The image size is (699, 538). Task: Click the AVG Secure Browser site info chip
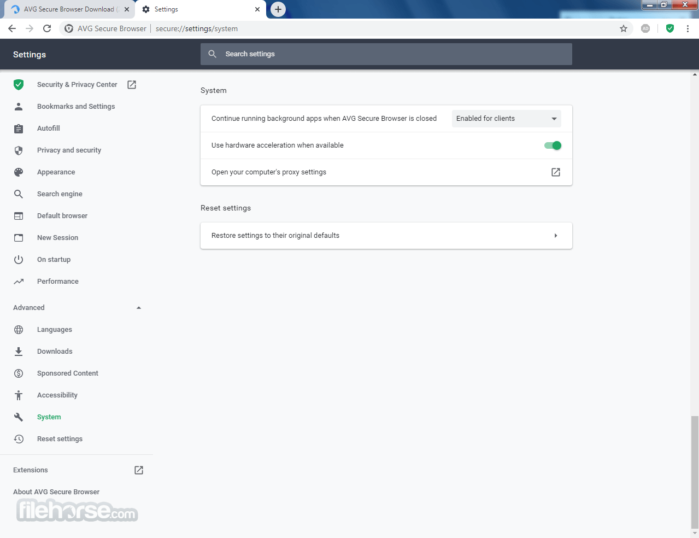click(105, 28)
